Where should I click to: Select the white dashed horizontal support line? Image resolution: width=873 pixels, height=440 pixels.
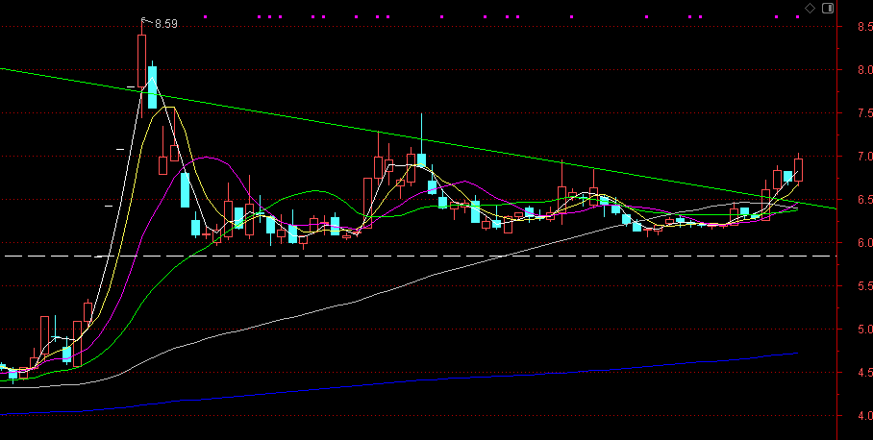pos(417,256)
